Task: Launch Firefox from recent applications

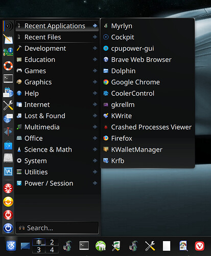Action: point(148,138)
